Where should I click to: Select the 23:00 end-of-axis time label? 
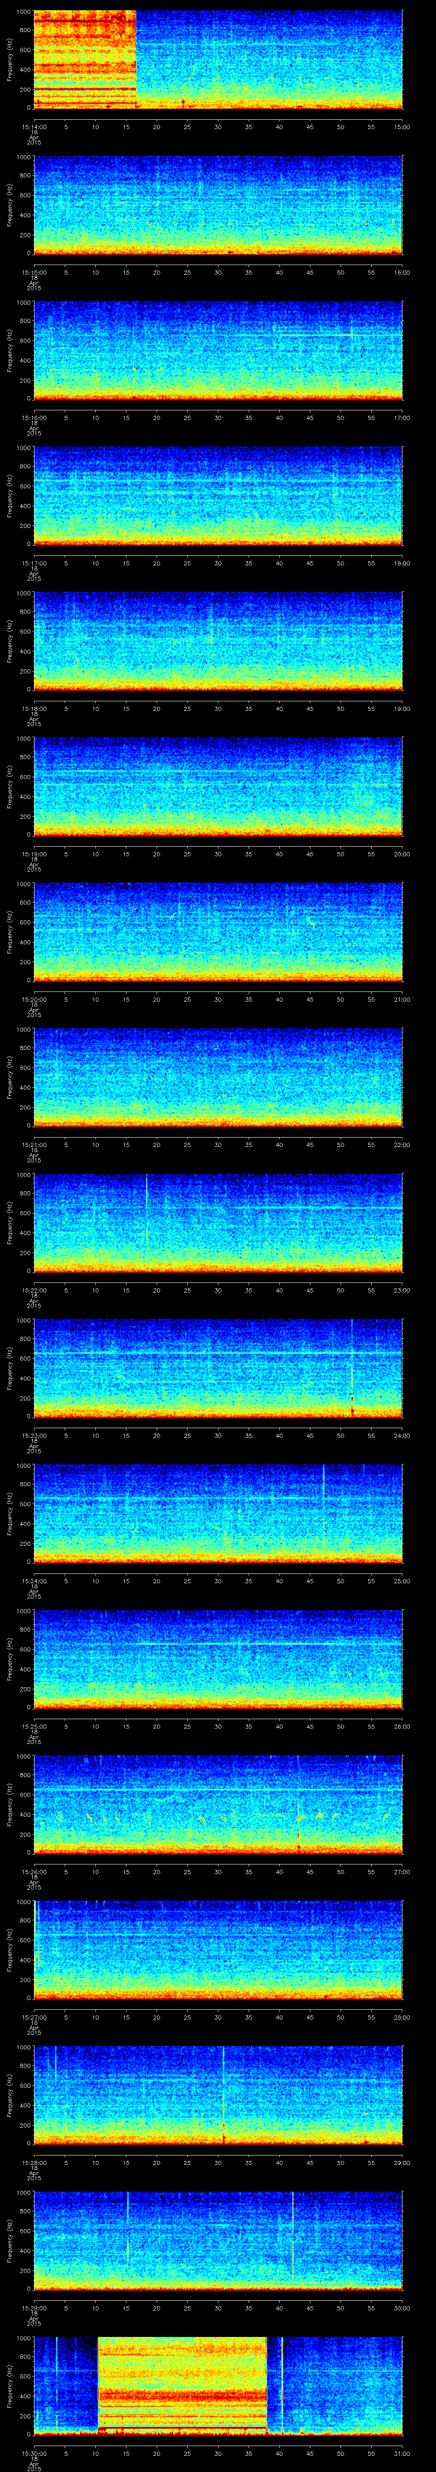click(x=402, y=1290)
